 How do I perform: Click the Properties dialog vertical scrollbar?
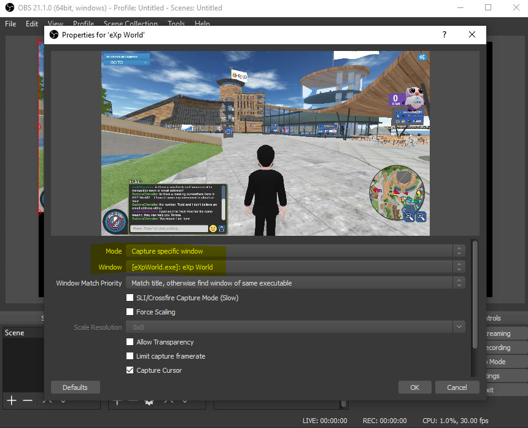click(475, 295)
